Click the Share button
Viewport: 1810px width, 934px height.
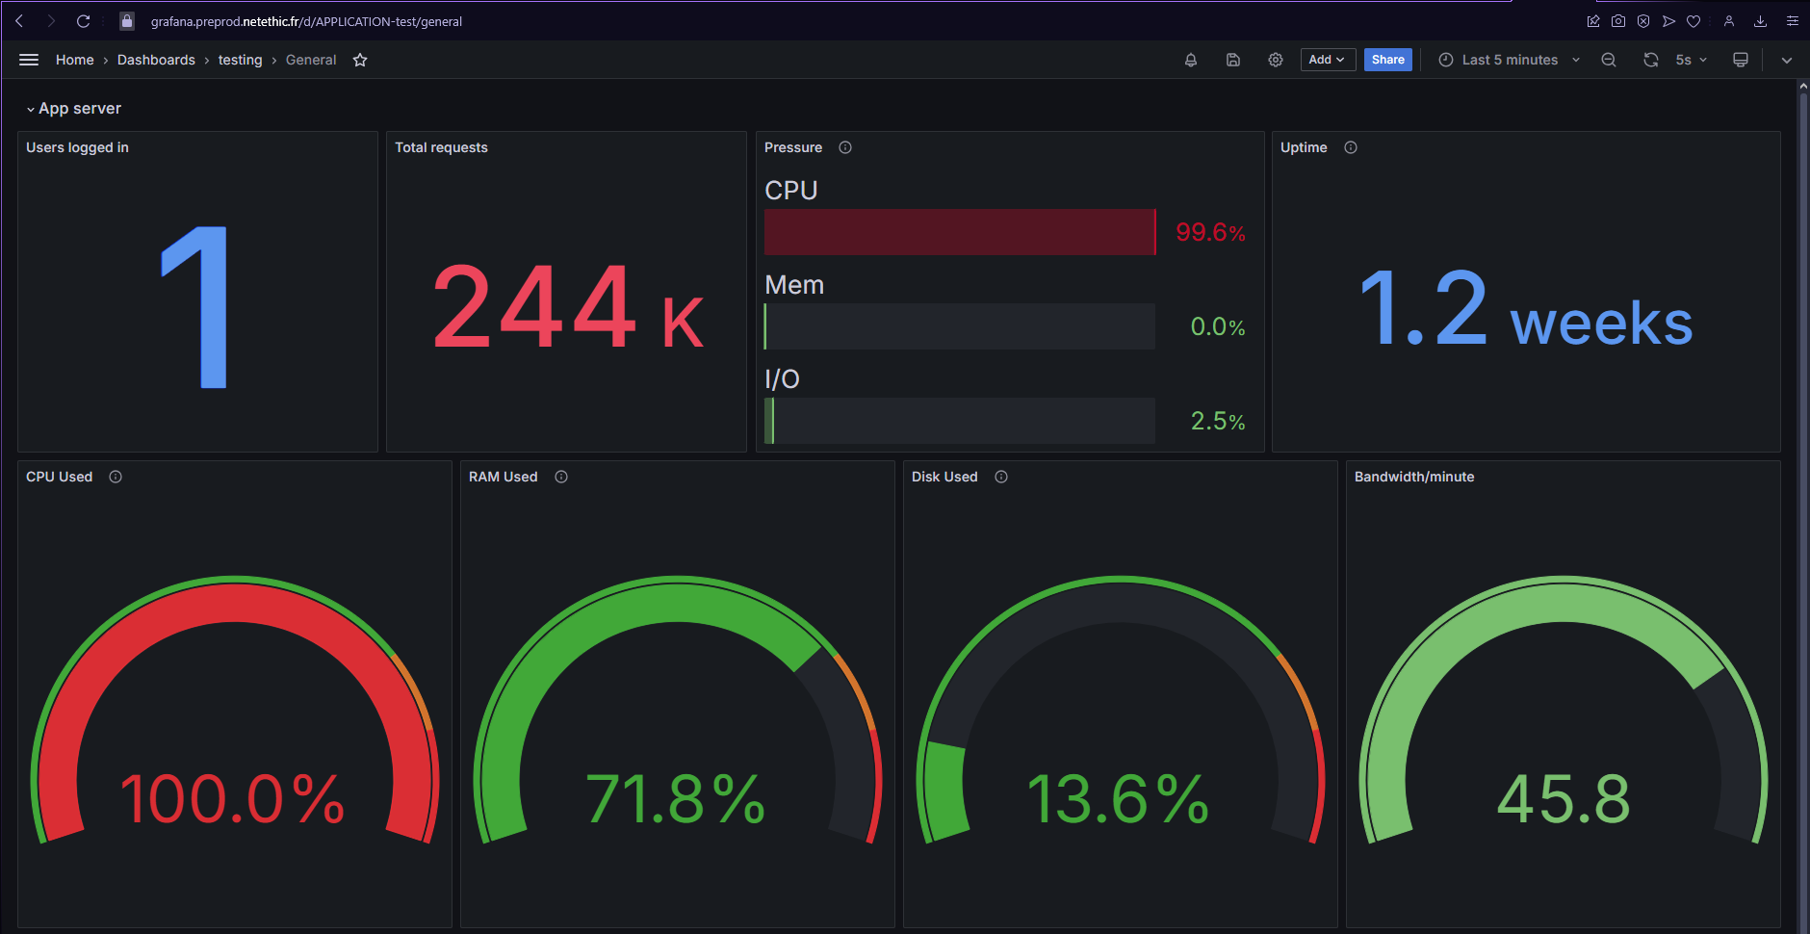(1387, 59)
